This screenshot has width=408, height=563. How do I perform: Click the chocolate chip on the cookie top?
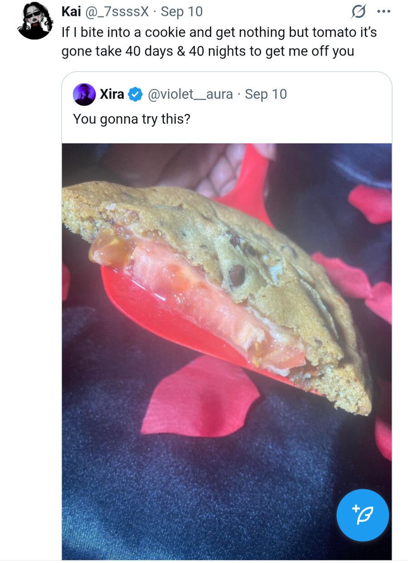tap(237, 275)
